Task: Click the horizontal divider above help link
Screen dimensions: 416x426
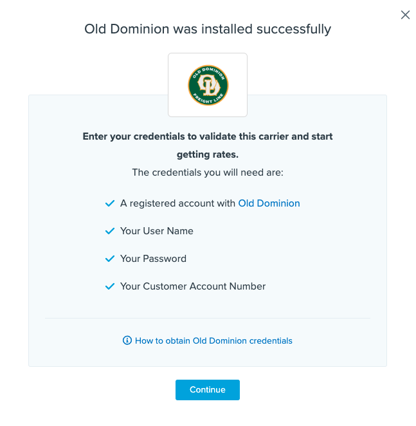Action: click(x=208, y=318)
